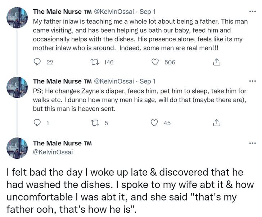Like the tweet with 45 likes
262x217 pixels.
coord(154,123)
